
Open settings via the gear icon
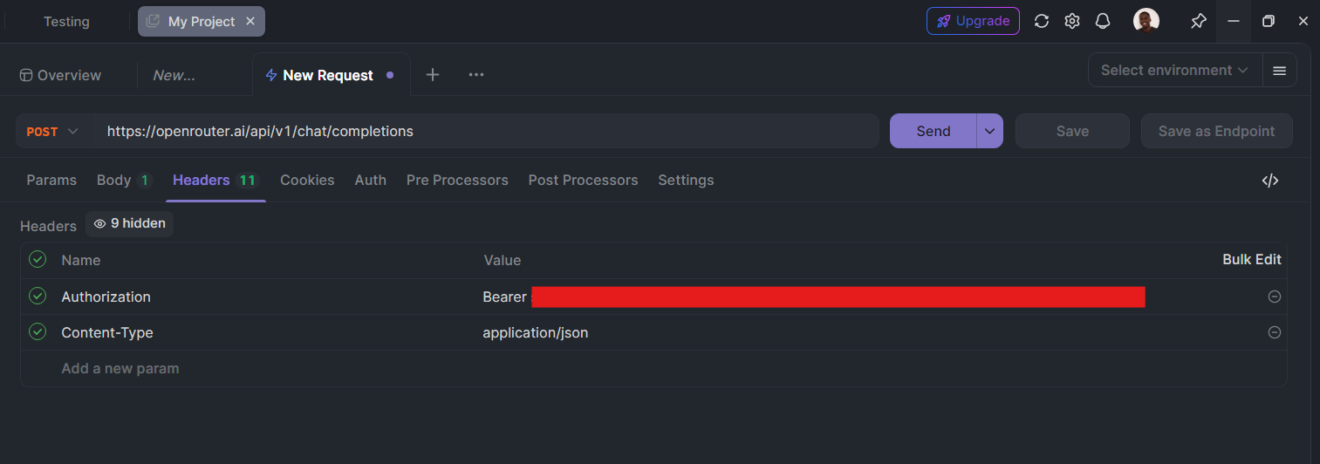(x=1072, y=21)
